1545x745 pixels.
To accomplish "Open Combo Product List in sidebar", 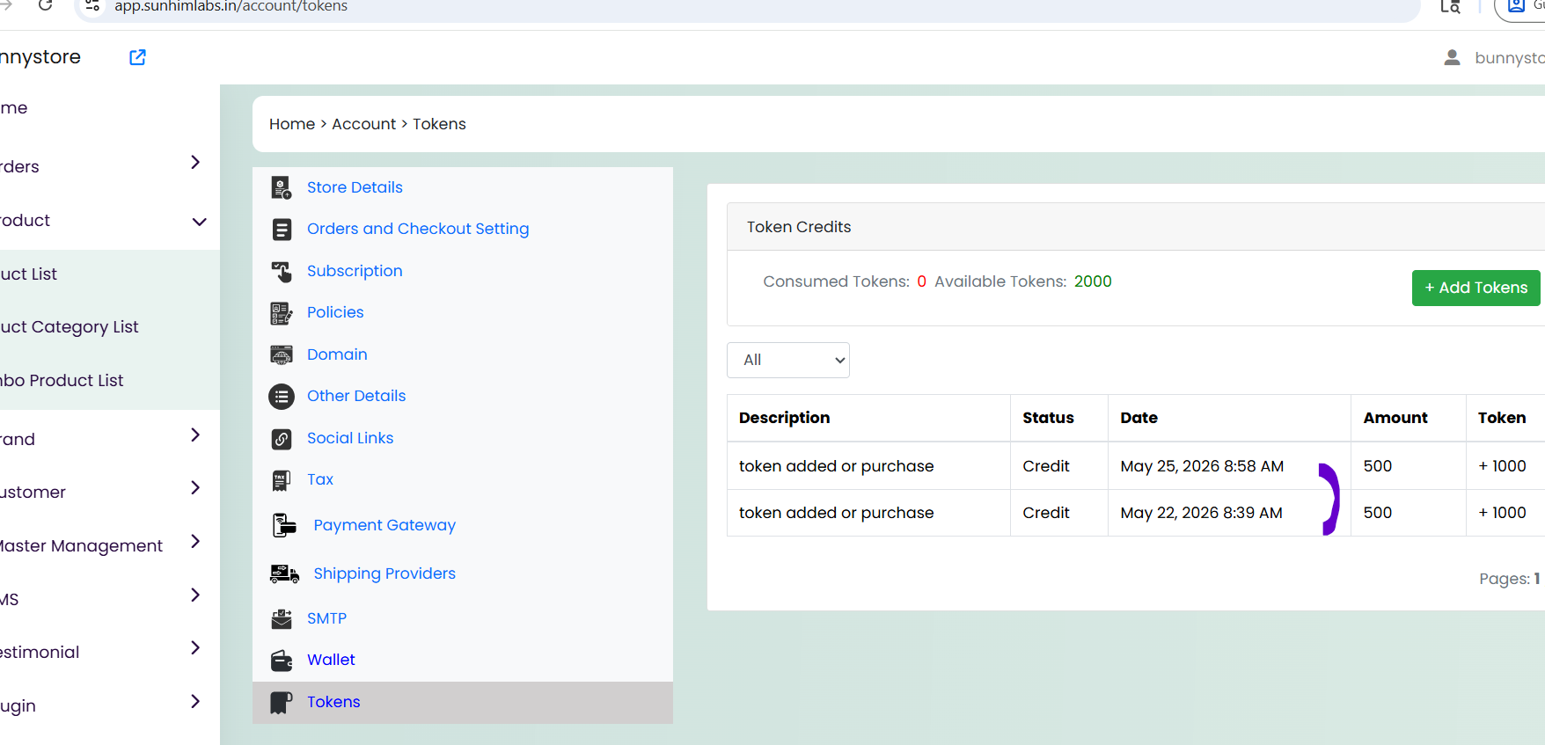I will coord(62,381).
